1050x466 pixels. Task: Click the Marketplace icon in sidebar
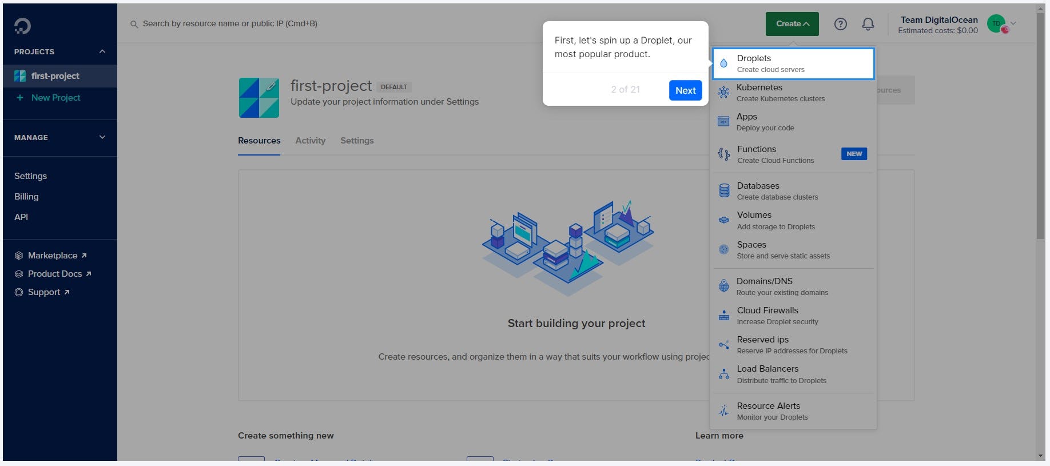tap(19, 256)
